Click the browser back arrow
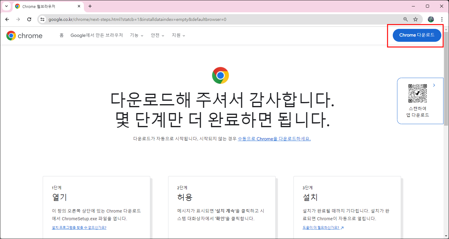Viewport: 449px width, 239px height. coord(7,19)
